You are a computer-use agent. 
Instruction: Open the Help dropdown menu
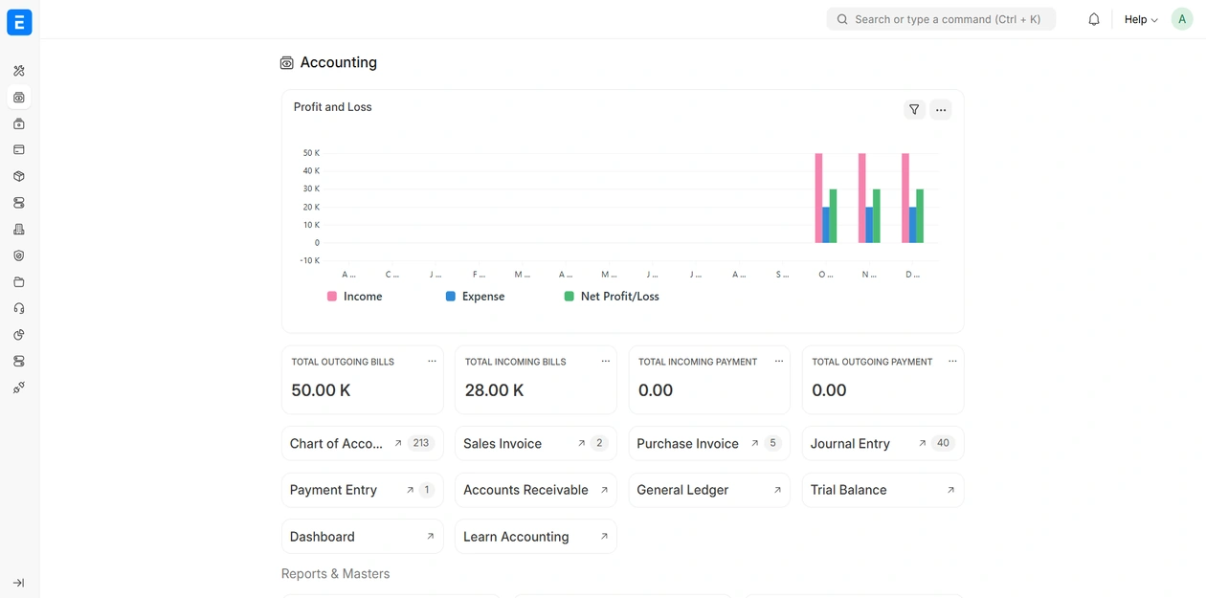pos(1140,19)
